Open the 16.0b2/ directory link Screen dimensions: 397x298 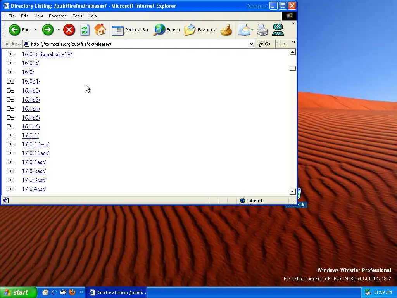(31, 91)
